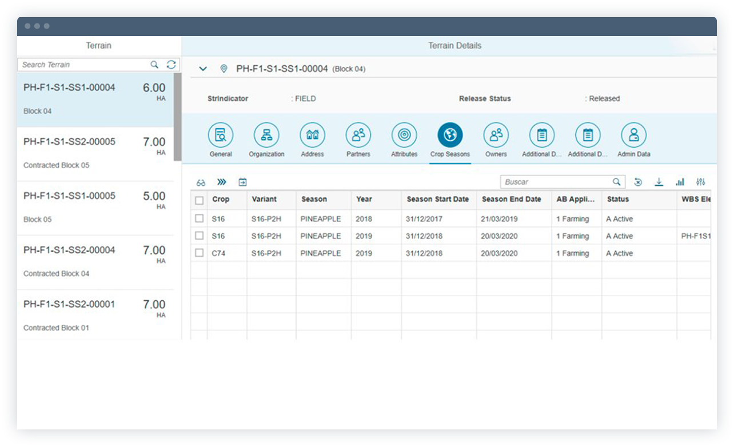Select the checkbox for the C74 crop row
The height and width of the screenshot is (446, 734).
click(x=198, y=253)
